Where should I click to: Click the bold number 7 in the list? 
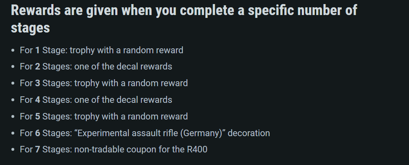(37, 150)
